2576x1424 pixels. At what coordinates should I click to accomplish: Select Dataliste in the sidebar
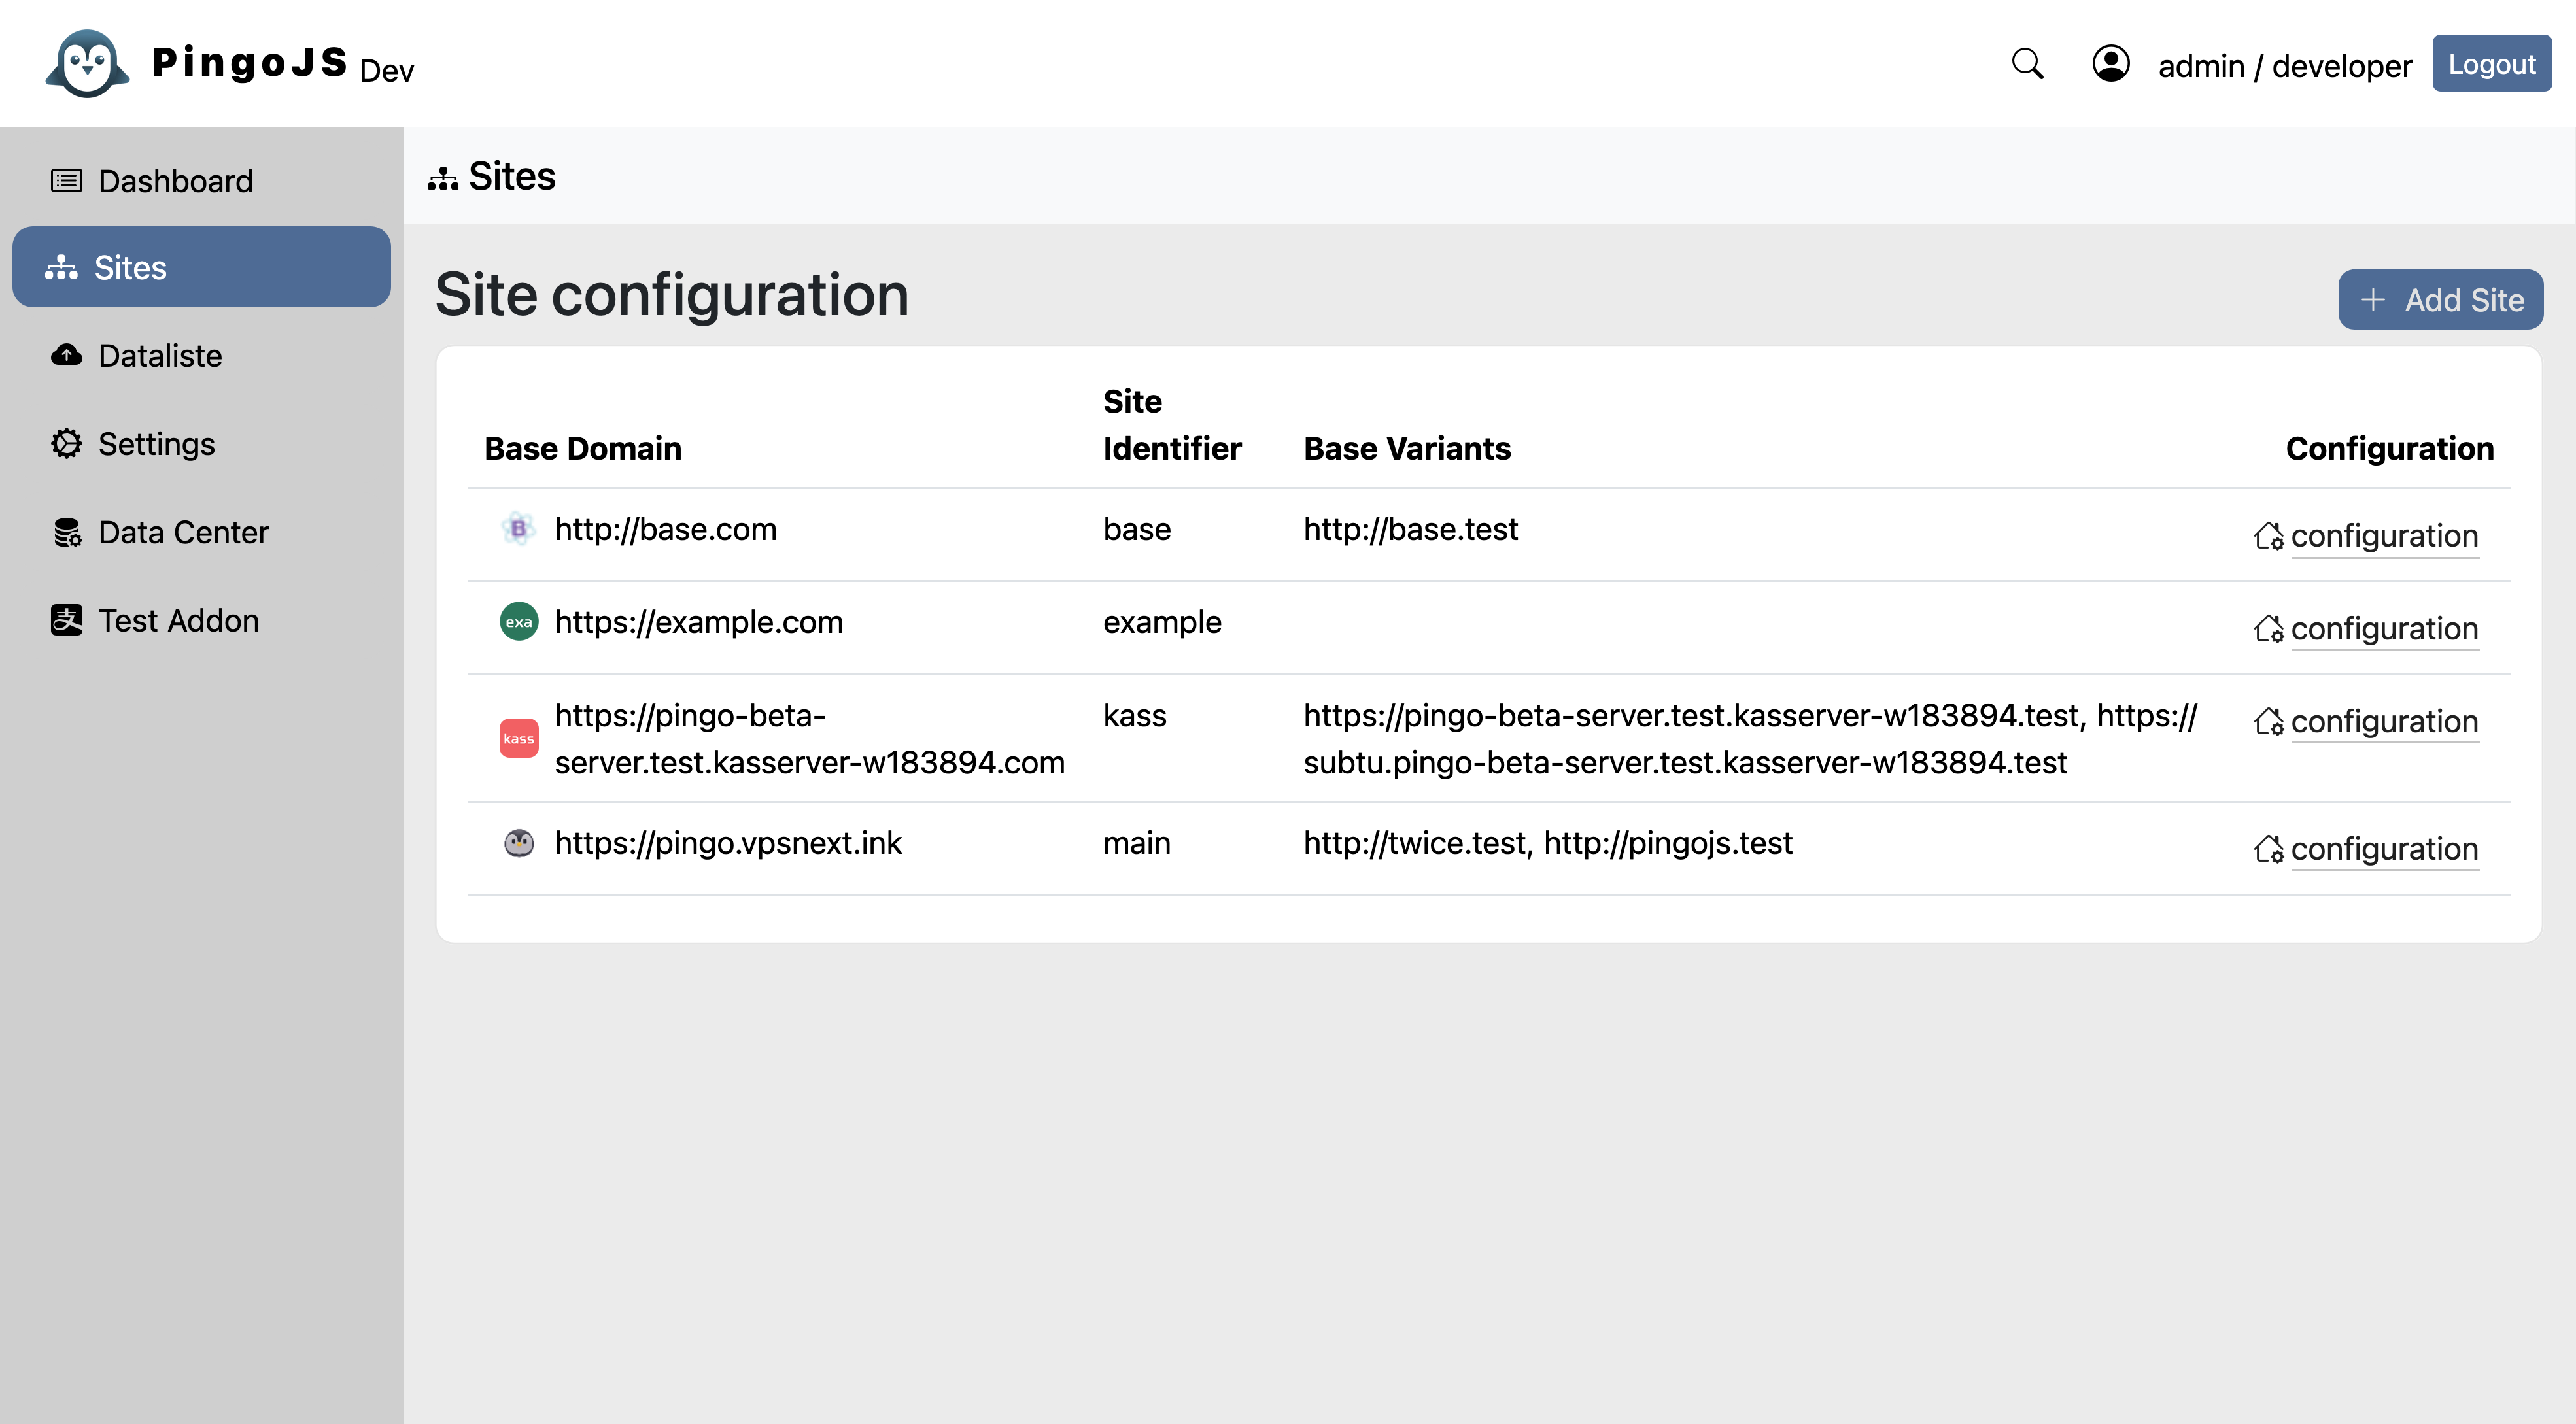point(160,356)
